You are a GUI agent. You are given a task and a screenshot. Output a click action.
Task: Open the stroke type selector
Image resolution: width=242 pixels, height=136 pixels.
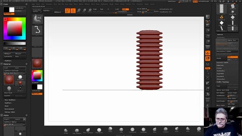coord(37,30)
